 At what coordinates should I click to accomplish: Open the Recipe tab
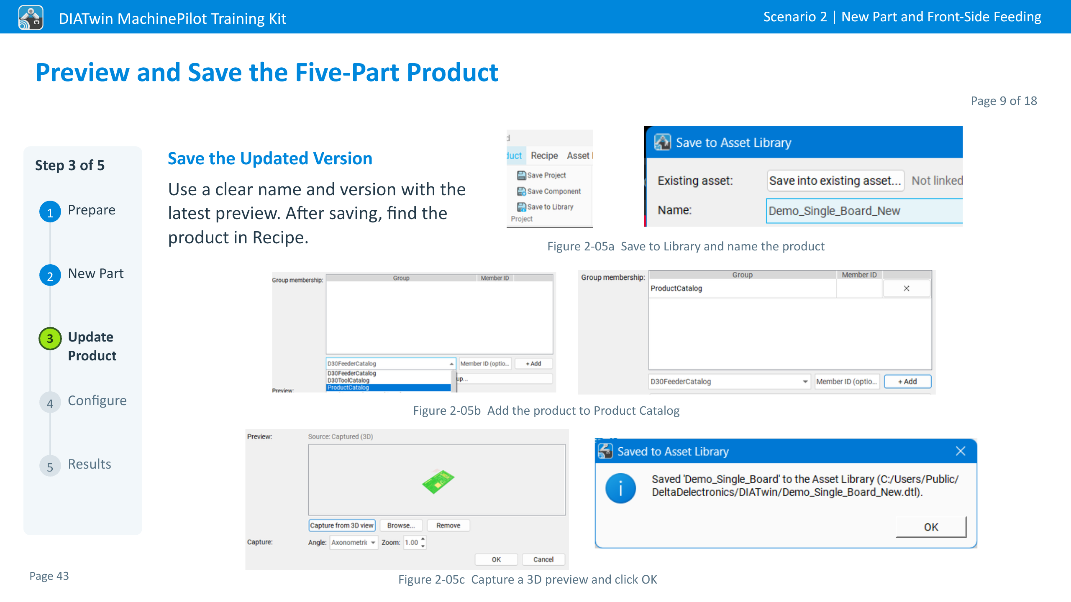[544, 156]
